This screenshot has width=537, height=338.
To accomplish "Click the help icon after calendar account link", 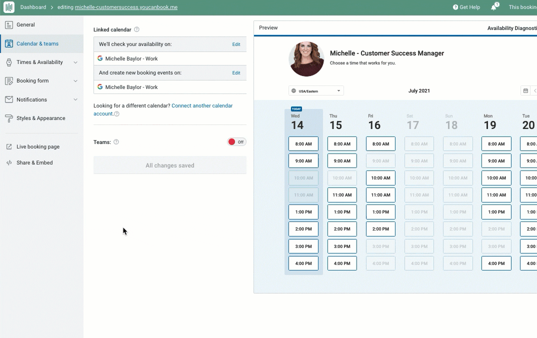I will point(116,114).
